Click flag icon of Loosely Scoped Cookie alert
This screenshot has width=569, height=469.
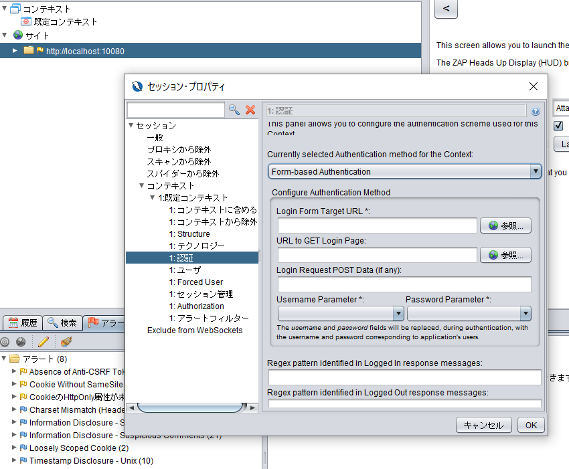23,447
